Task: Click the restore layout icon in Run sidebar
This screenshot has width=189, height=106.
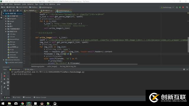Action: (x=4, y=83)
